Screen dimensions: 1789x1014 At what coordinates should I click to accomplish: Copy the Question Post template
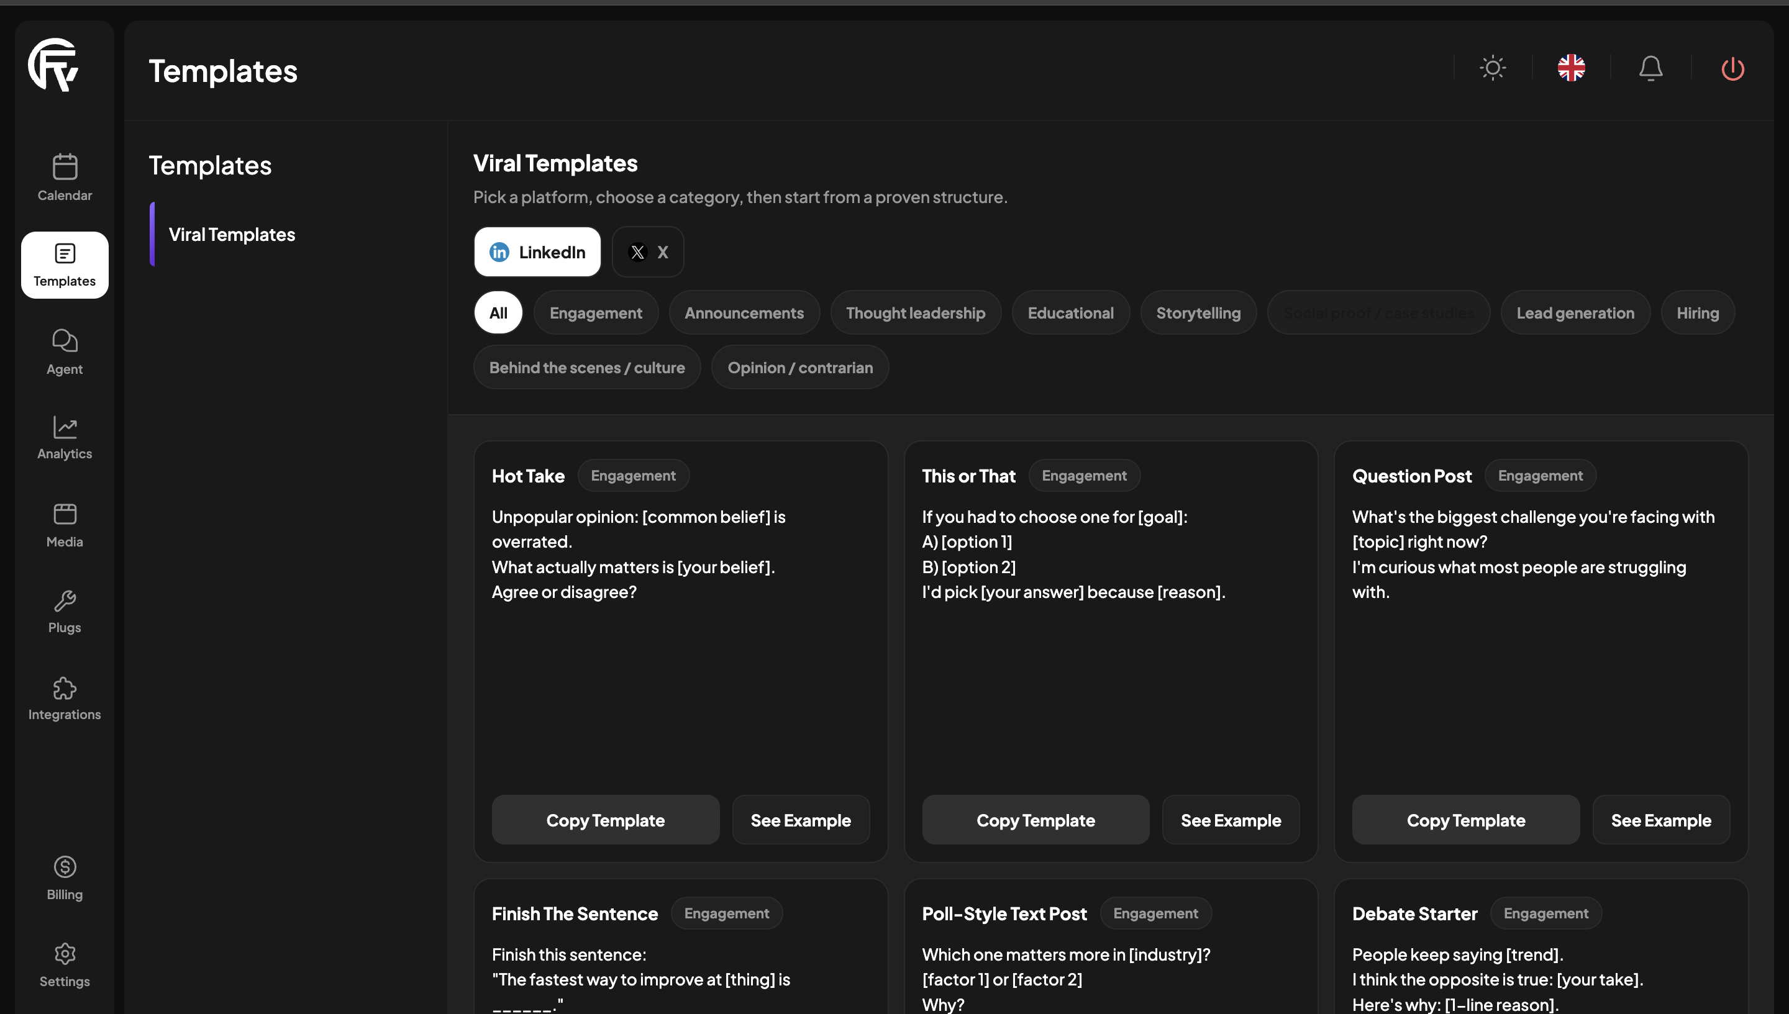[1466, 820]
